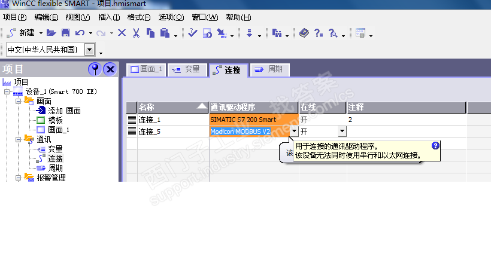This screenshot has width=491, height=275.
Task: Open the 项目(P) menu
Action: click(15, 17)
